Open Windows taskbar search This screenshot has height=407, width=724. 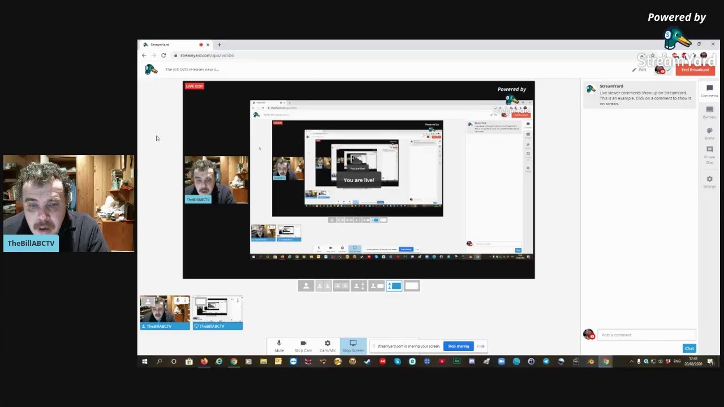pos(159,362)
